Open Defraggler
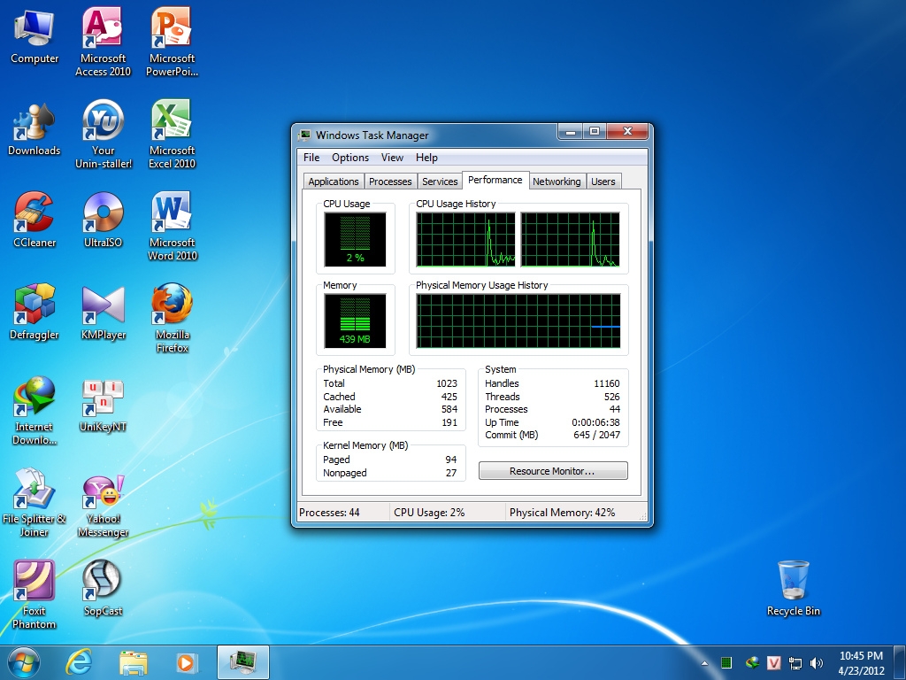This screenshot has height=680, width=906. (x=34, y=307)
